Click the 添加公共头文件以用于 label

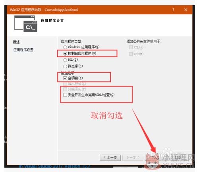coord(144,41)
